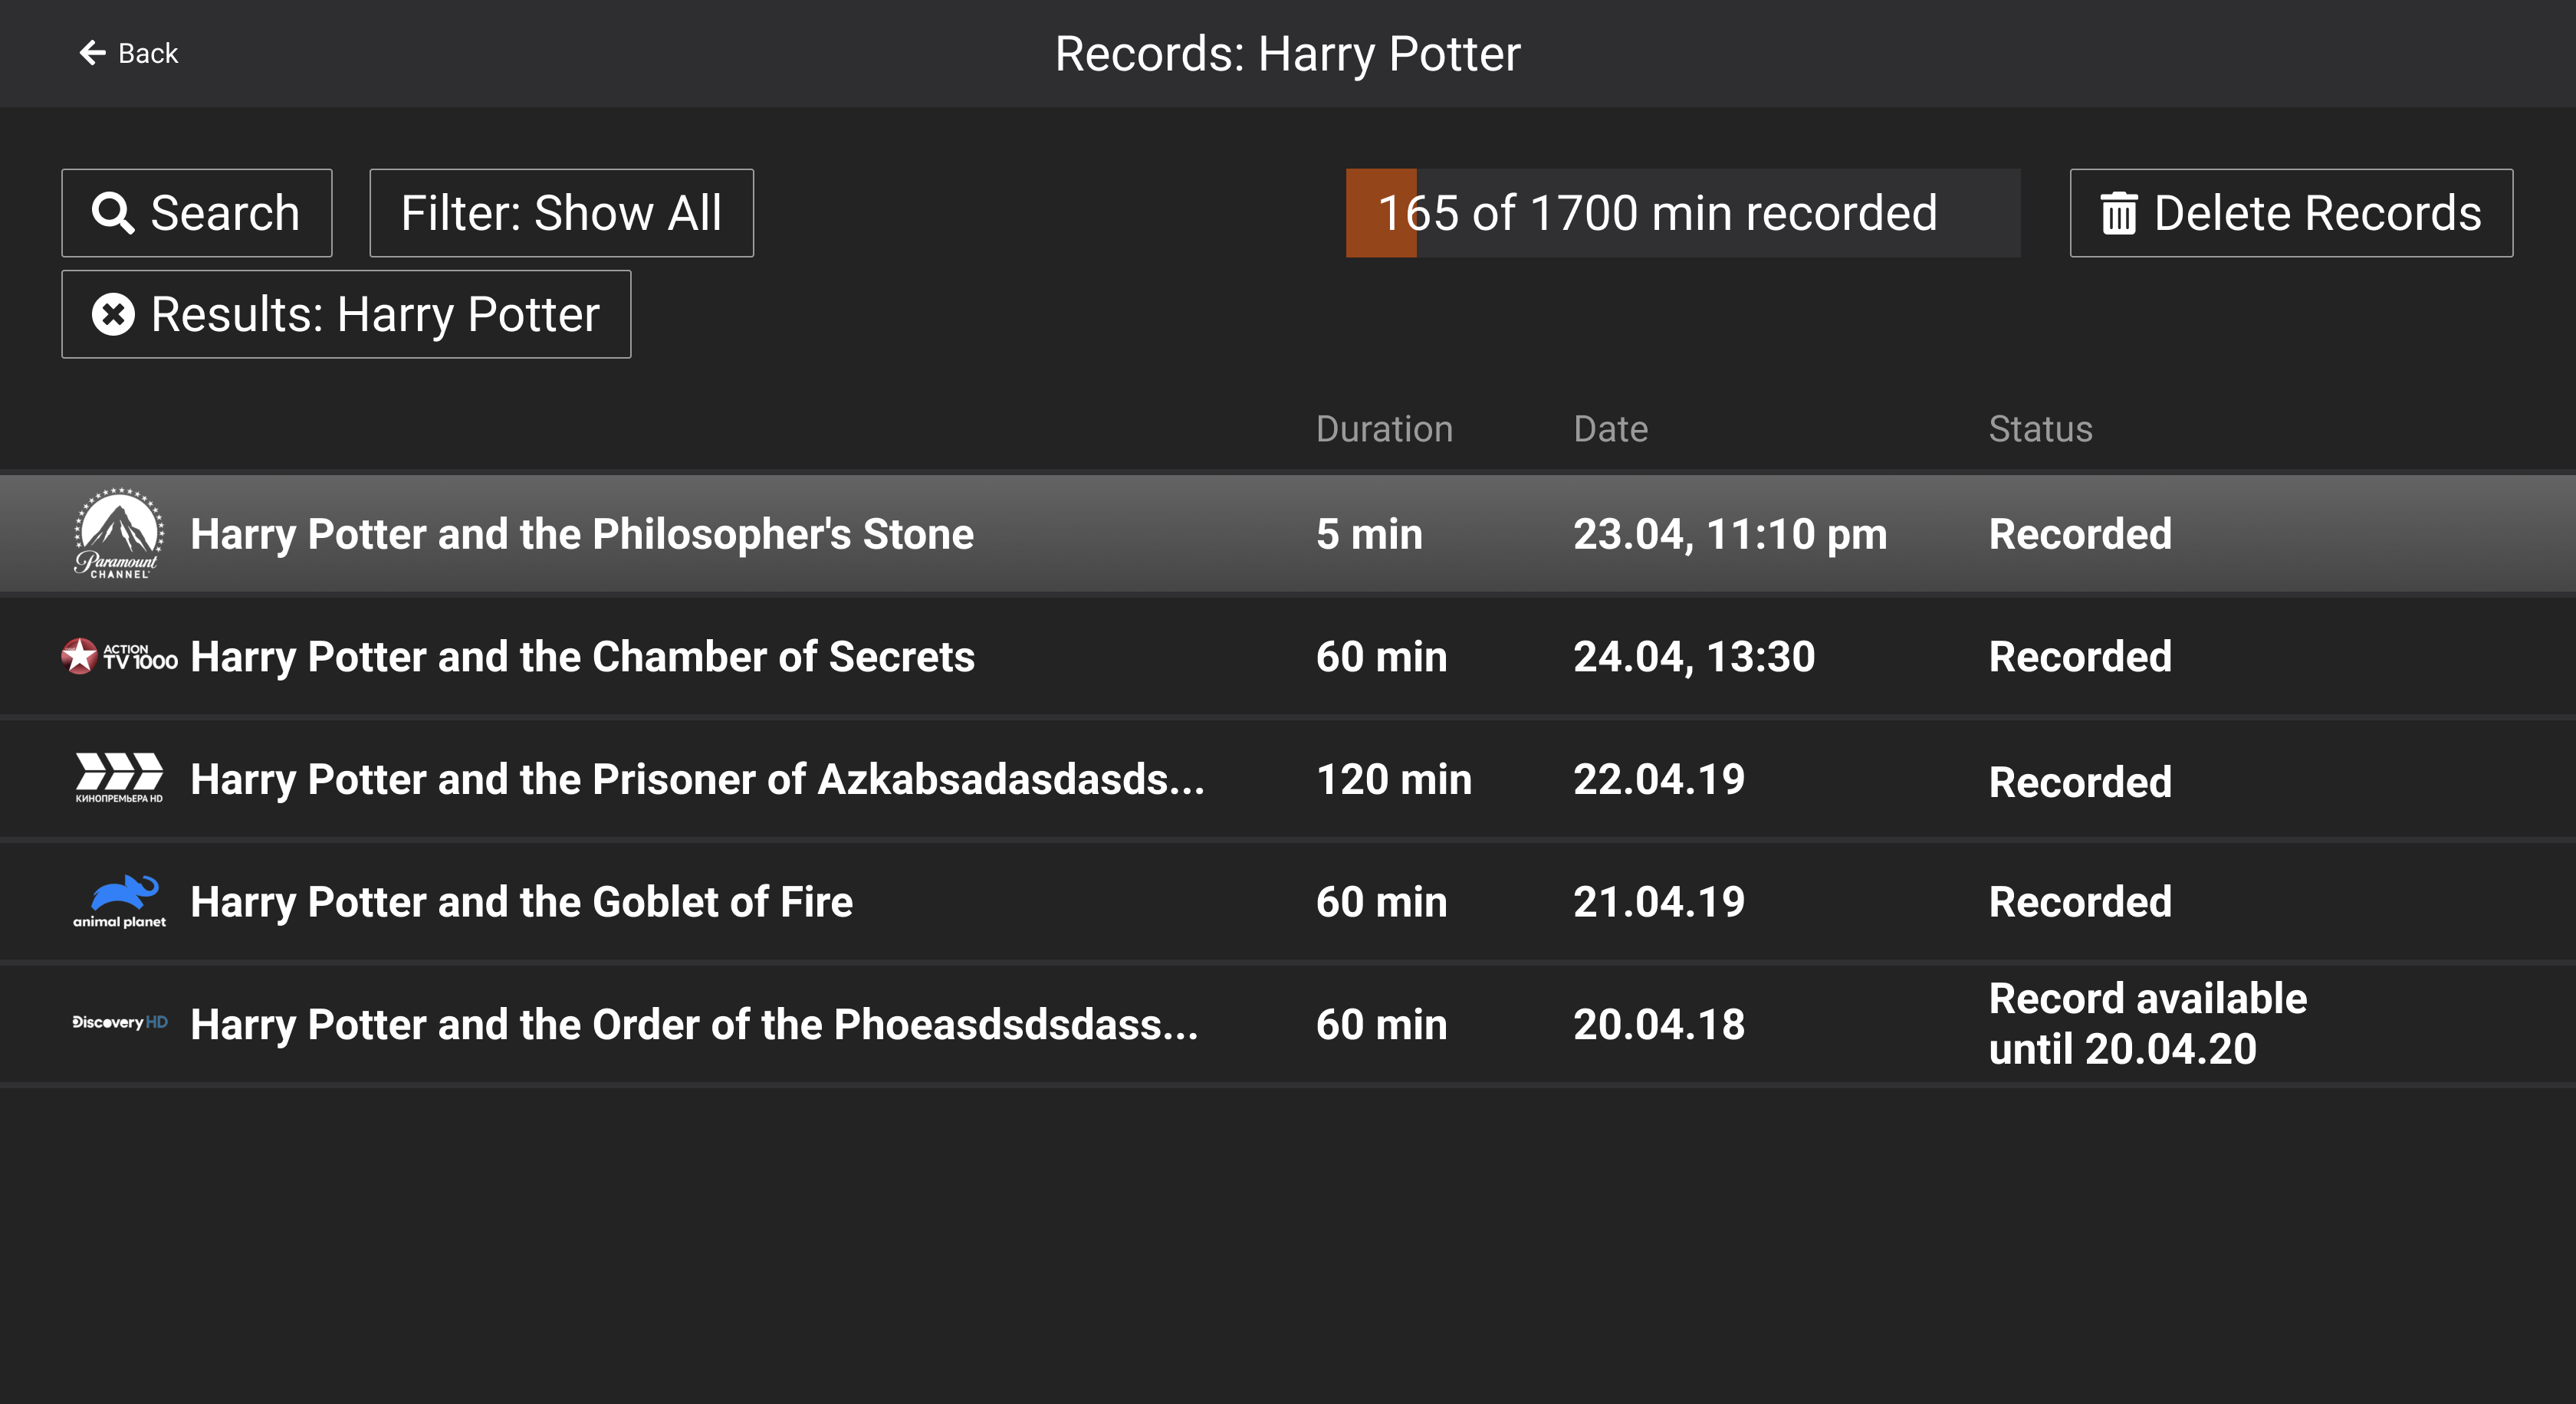Select Harry Potter and the Chamber of Secrets

click(582, 657)
